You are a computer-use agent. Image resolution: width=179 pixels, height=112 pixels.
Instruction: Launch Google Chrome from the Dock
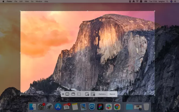point(117,107)
